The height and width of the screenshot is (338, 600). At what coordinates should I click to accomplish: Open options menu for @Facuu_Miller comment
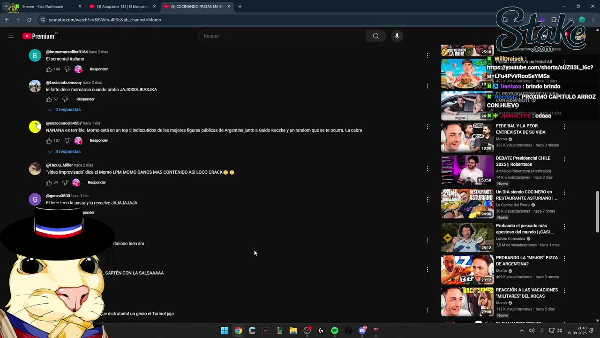427,169
